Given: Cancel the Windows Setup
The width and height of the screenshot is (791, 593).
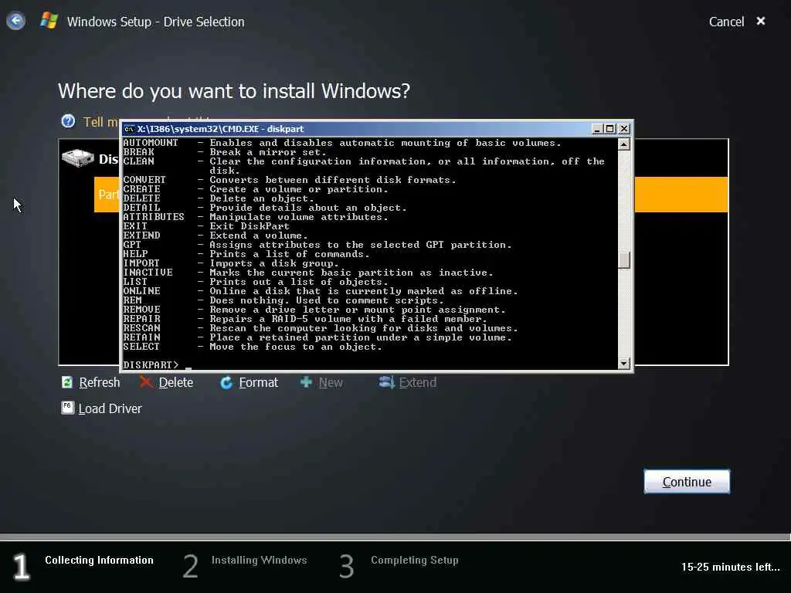Looking at the screenshot, I should coord(726,22).
